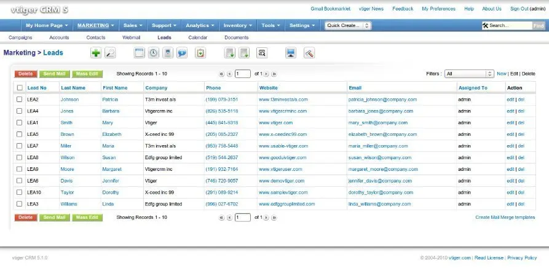Viewport: 549px width, 268px height.
Task: Click the green plus Create Lead icon
Action: [x=95, y=53]
